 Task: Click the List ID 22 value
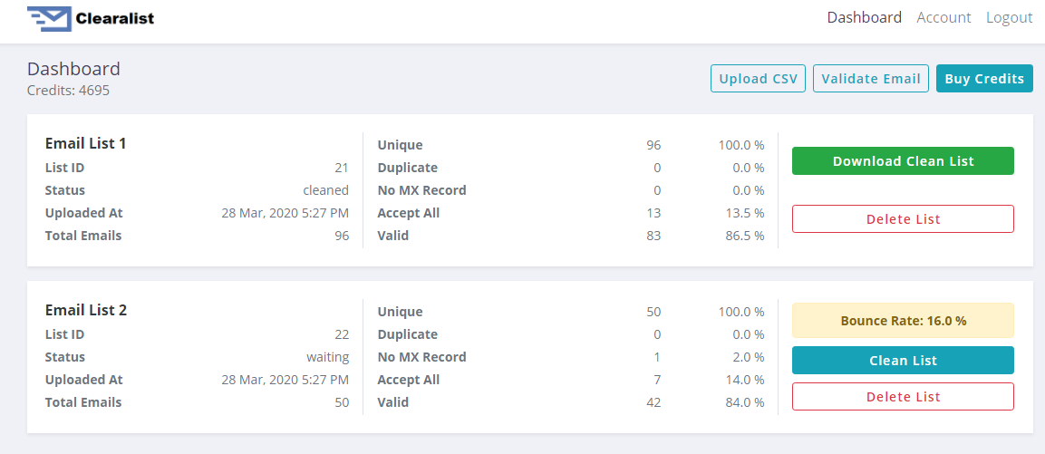click(x=341, y=334)
